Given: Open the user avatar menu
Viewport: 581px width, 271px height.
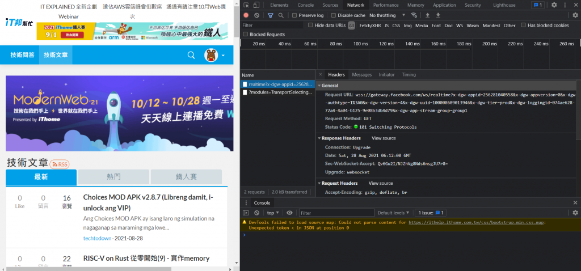Looking at the screenshot, I should point(211,55).
